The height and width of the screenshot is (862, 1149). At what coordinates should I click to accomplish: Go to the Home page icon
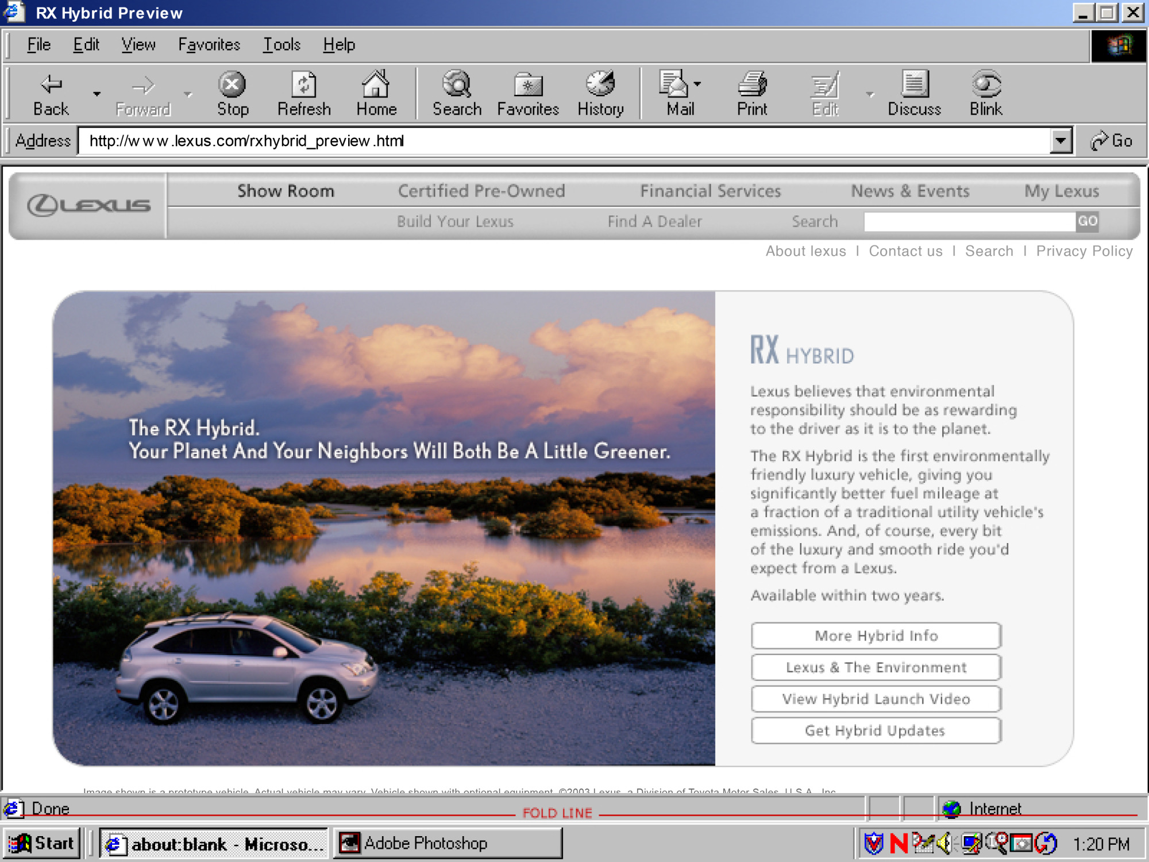point(376,85)
